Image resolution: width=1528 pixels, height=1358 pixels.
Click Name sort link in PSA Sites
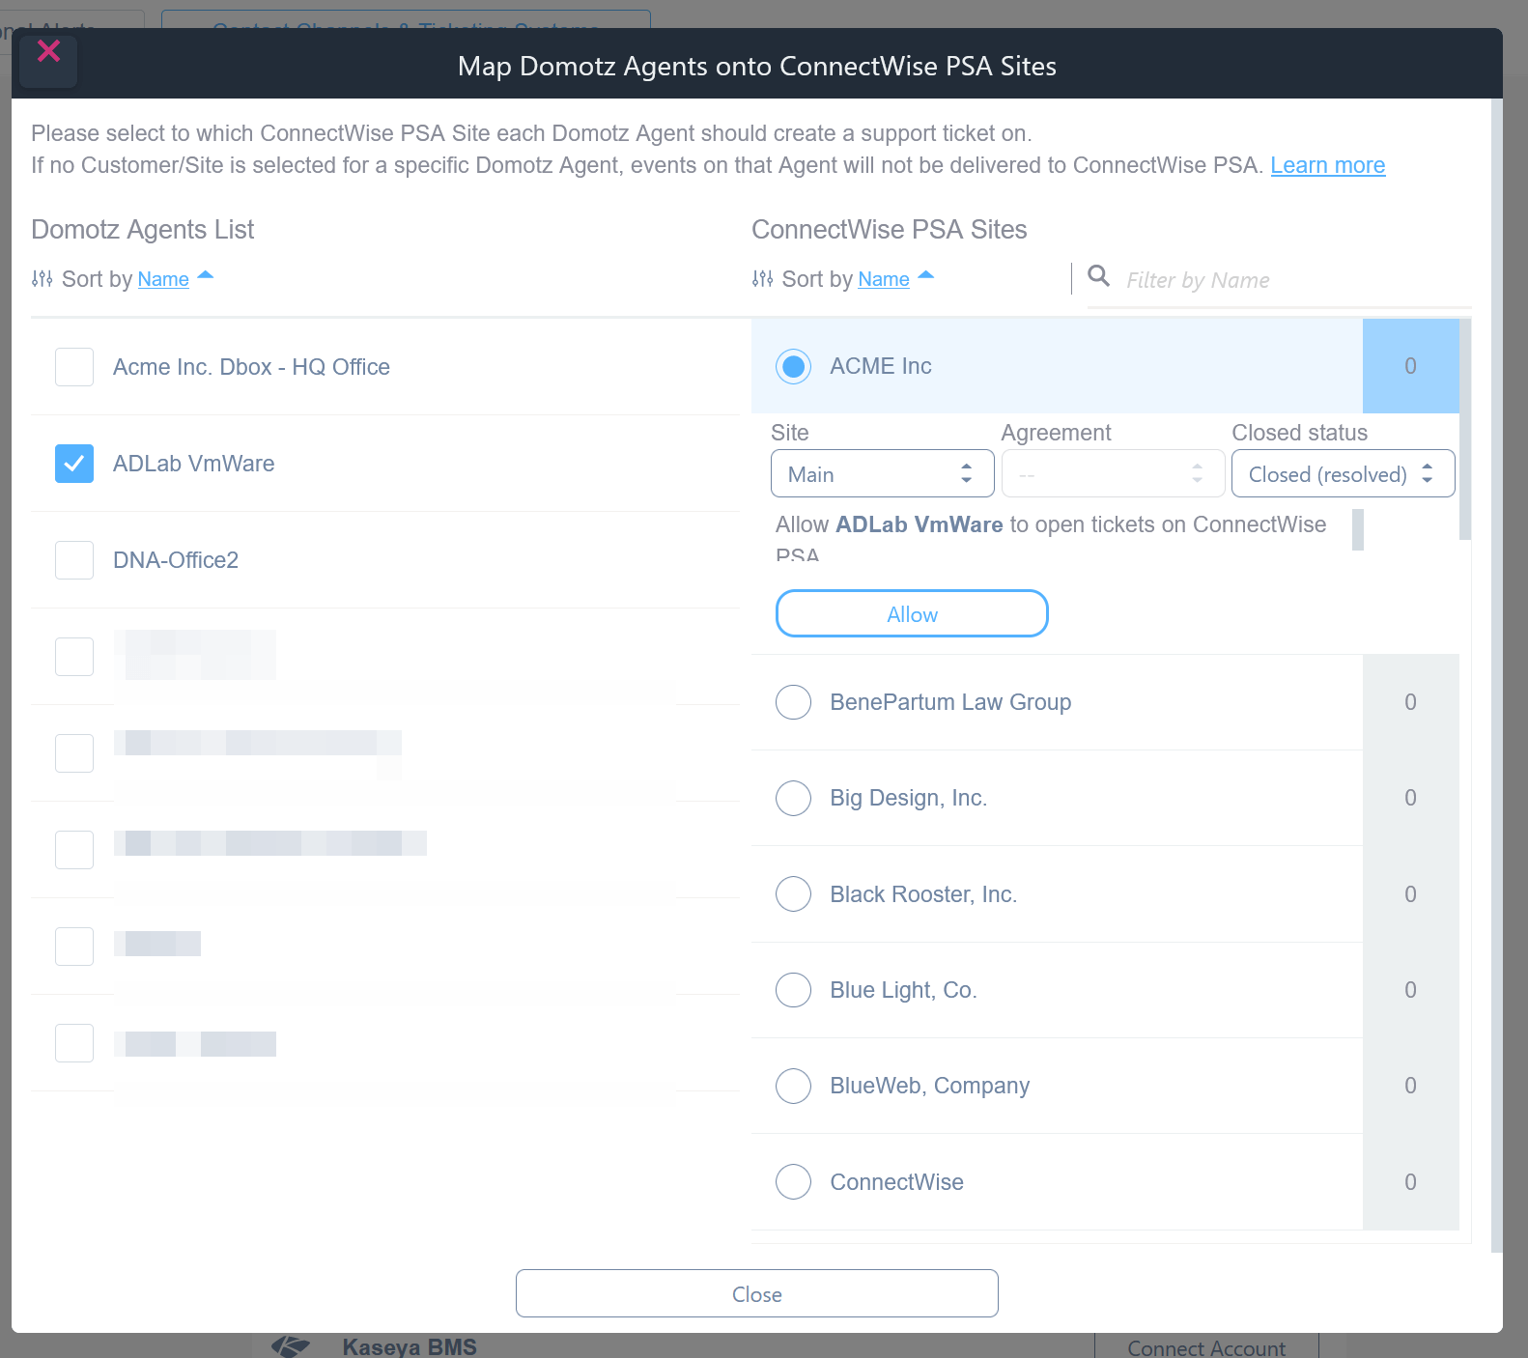click(884, 279)
